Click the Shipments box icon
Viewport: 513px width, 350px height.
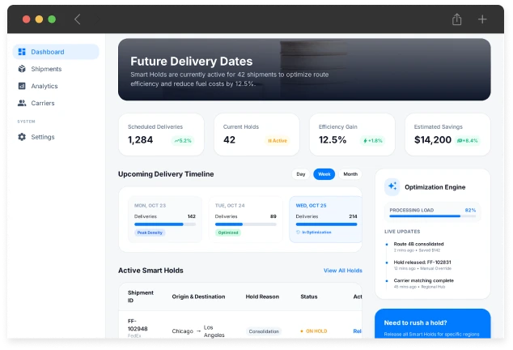tap(22, 69)
